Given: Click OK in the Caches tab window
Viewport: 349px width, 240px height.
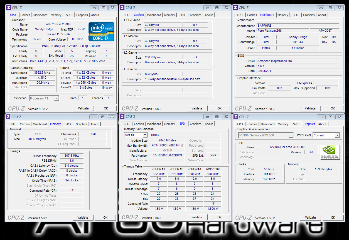Looking at the screenshot, I should [220, 108].
